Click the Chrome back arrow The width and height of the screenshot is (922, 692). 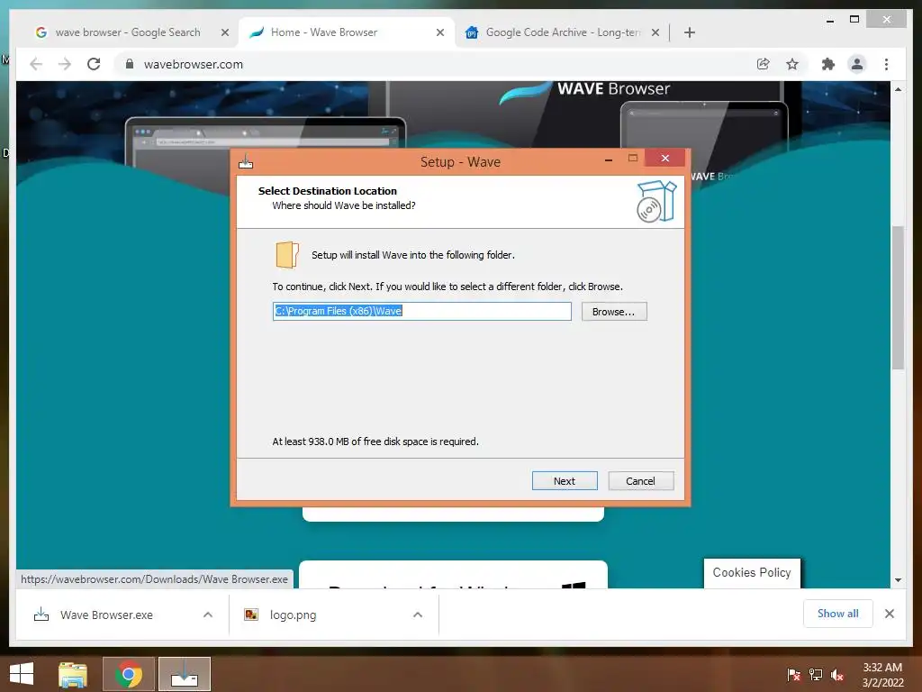click(x=36, y=64)
